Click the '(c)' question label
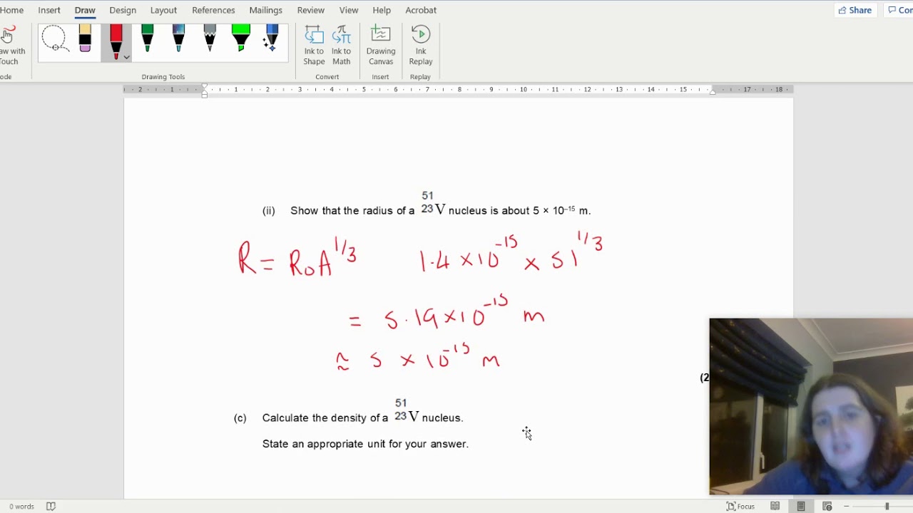The height and width of the screenshot is (513, 913). pyautogui.click(x=240, y=418)
